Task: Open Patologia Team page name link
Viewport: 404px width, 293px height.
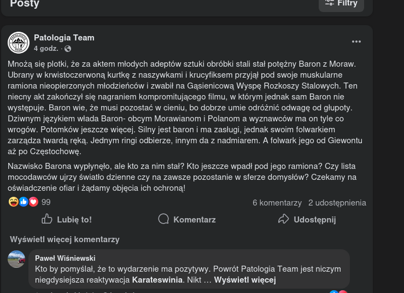Action: tap(64, 38)
